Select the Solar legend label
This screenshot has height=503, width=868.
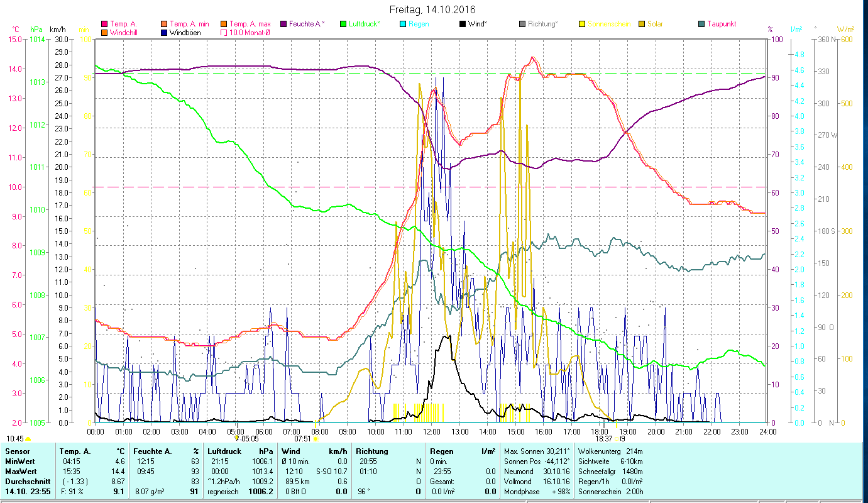coord(656,24)
